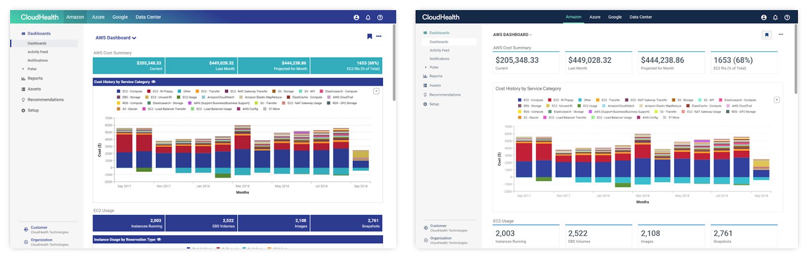Open notifications bell in dark-header window

(x=775, y=17)
